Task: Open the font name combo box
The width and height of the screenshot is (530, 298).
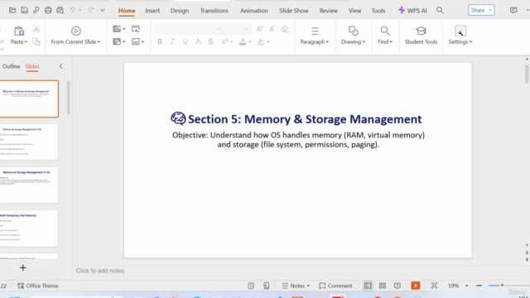Action: click(189, 29)
